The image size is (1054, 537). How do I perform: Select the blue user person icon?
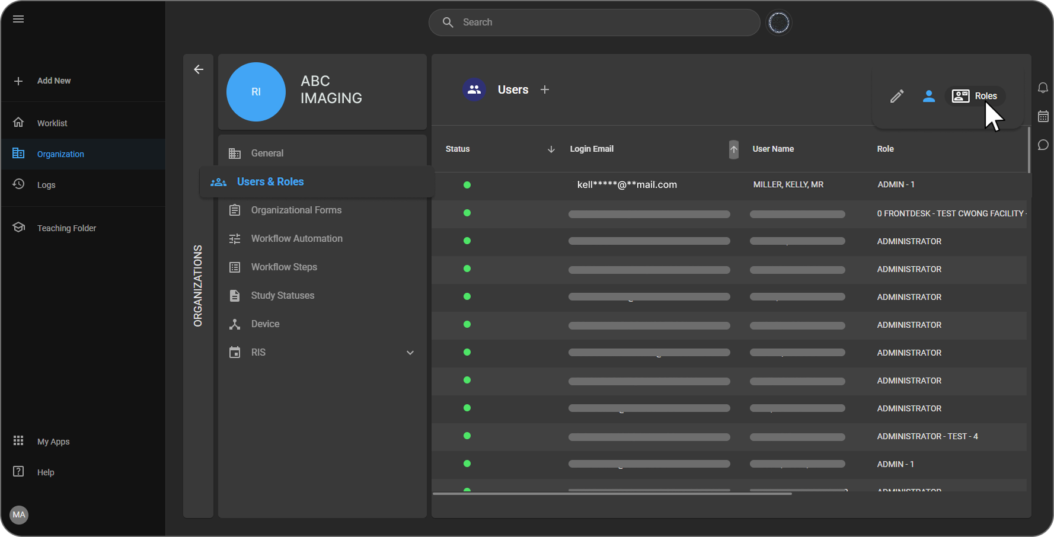click(x=929, y=96)
